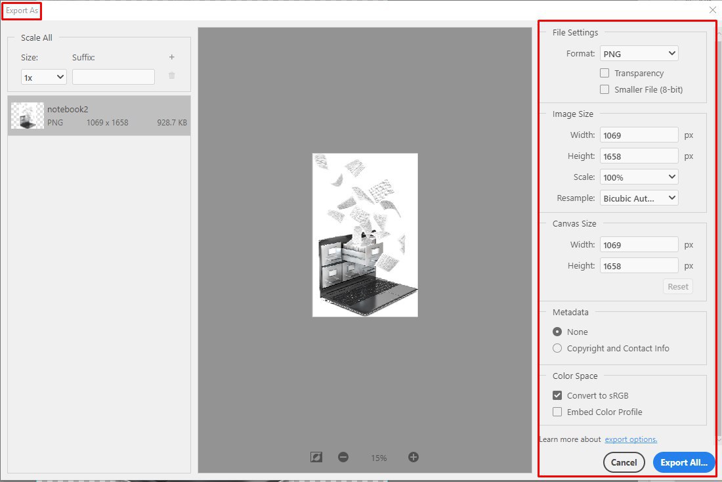Click the 1069 x 1658 dimensions text
Viewport: 722px width, 482px height.
click(x=107, y=123)
